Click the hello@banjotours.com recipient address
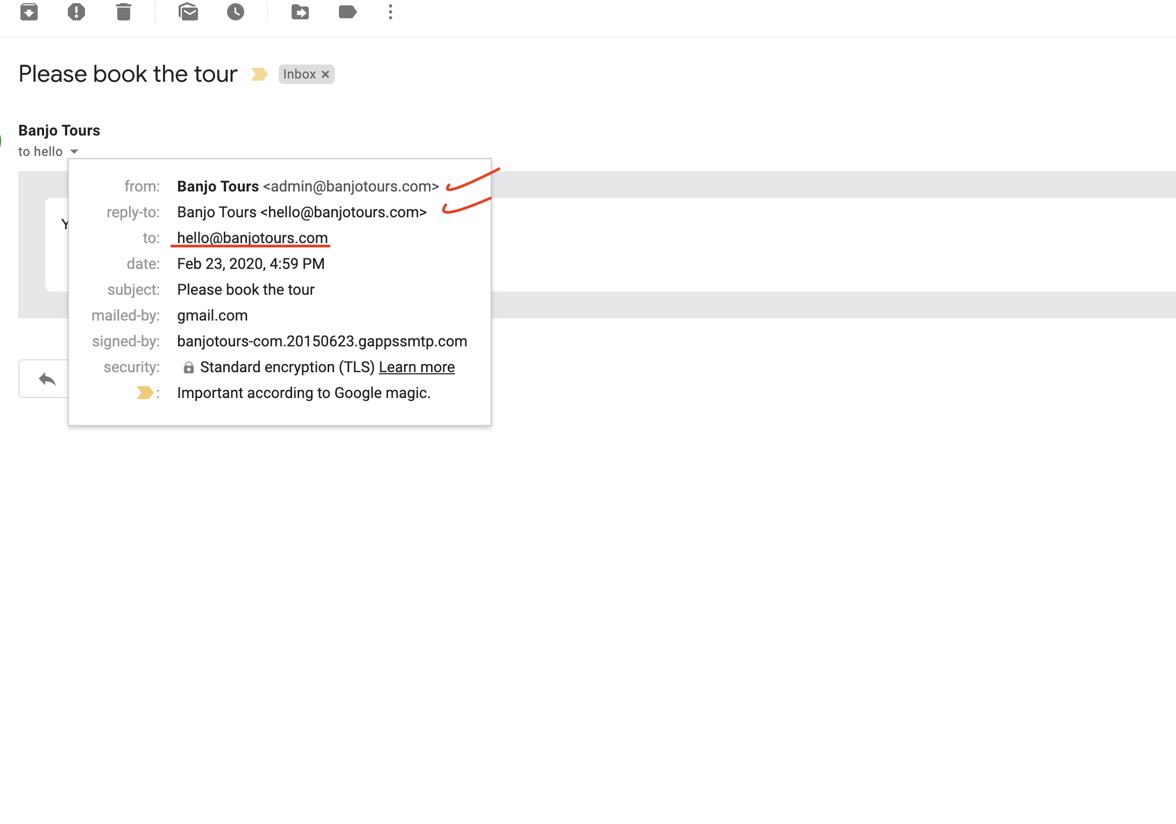Viewport: 1176px width, 824px height. 252,238
